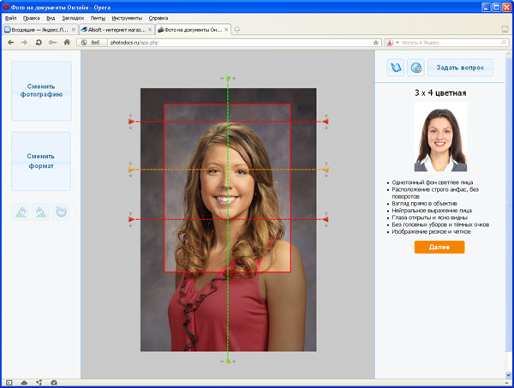Bookmark the page using the address bar star
The height and width of the screenshot is (388, 514).
pyautogui.click(x=376, y=42)
